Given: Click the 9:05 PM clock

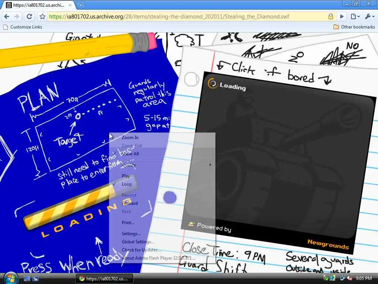Looking at the screenshot, I should pos(364,278).
